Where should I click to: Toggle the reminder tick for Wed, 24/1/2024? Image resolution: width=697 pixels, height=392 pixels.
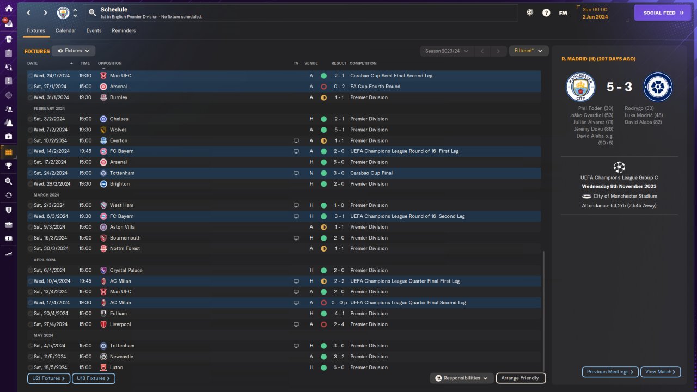(30, 76)
